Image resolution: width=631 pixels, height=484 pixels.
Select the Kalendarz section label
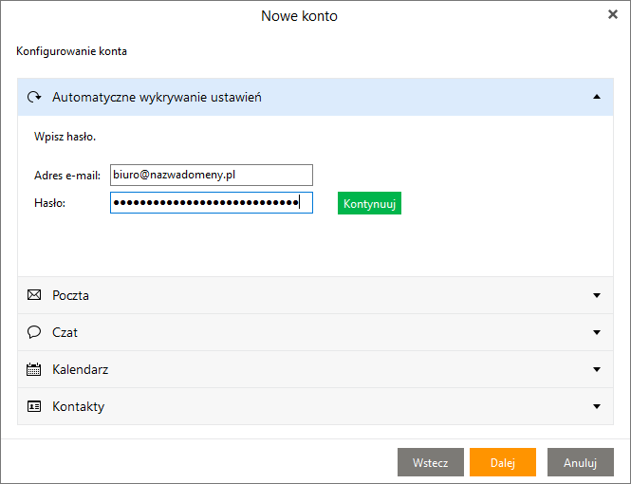(80, 369)
